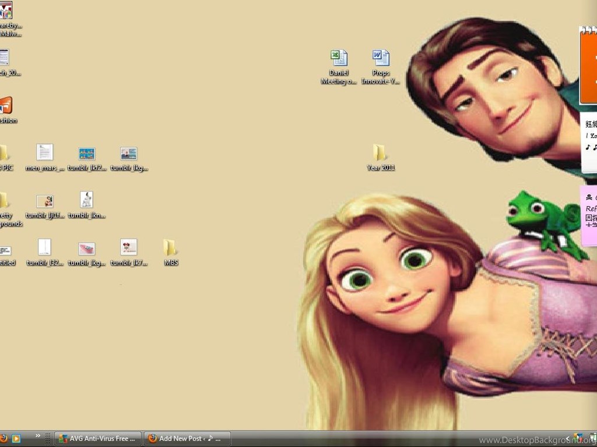The width and height of the screenshot is (597, 447).
Task: Launch media player from the Quick Launch bar
Action: click(16, 438)
